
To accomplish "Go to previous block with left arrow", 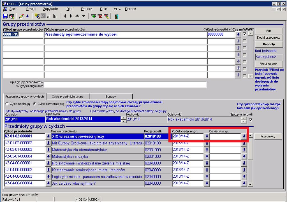I will point(65,16).
